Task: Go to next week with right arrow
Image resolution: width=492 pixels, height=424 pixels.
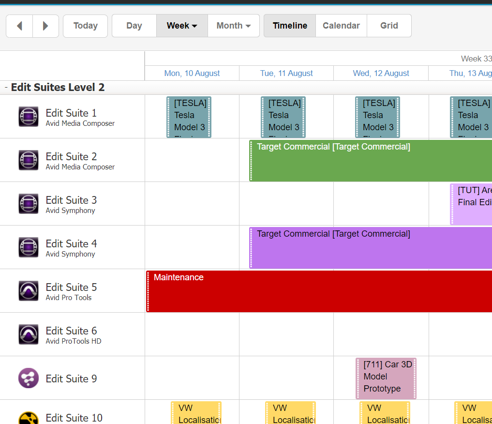Action: click(46, 26)
